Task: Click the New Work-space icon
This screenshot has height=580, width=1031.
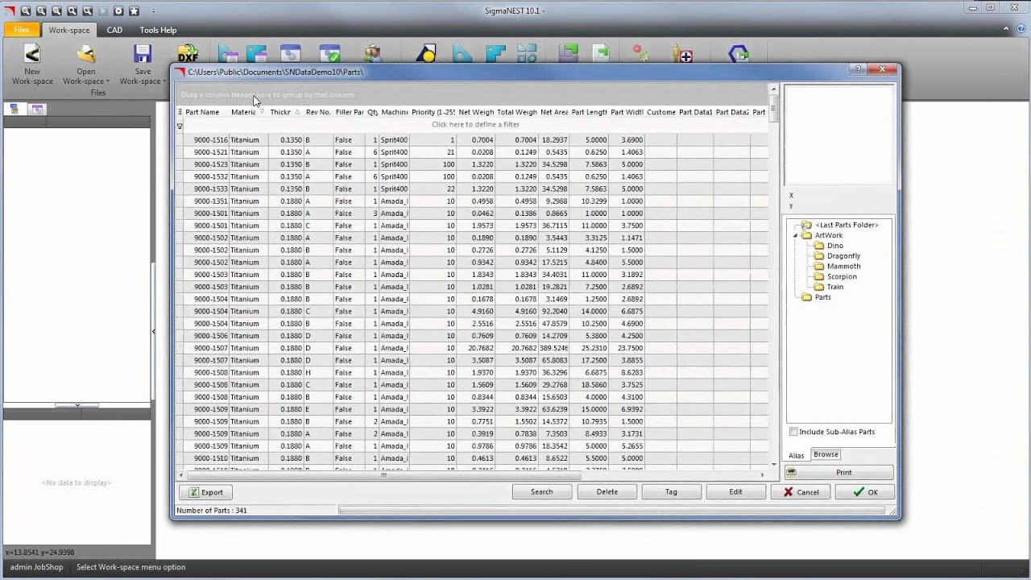Action: click(x=31, y=54)
